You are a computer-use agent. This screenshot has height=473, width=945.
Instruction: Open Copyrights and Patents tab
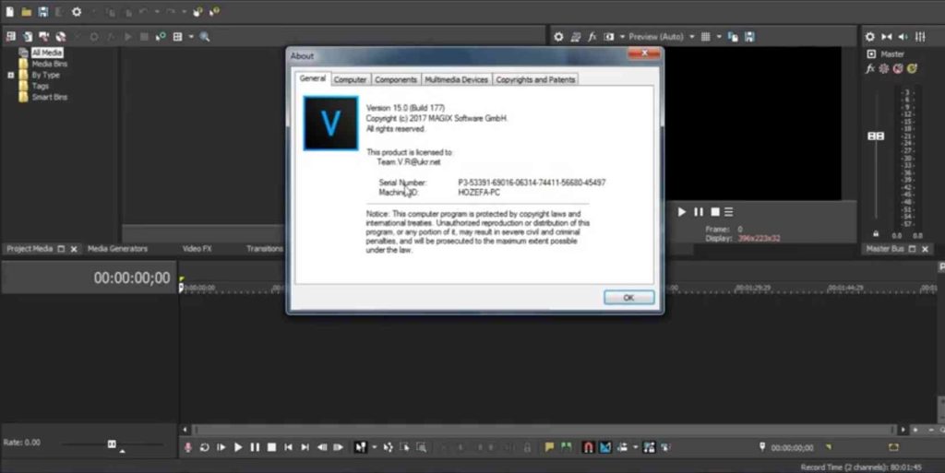(x=535, y=79)
